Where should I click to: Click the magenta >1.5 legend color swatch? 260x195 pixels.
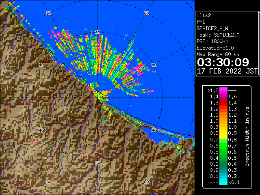click(223, 90)
